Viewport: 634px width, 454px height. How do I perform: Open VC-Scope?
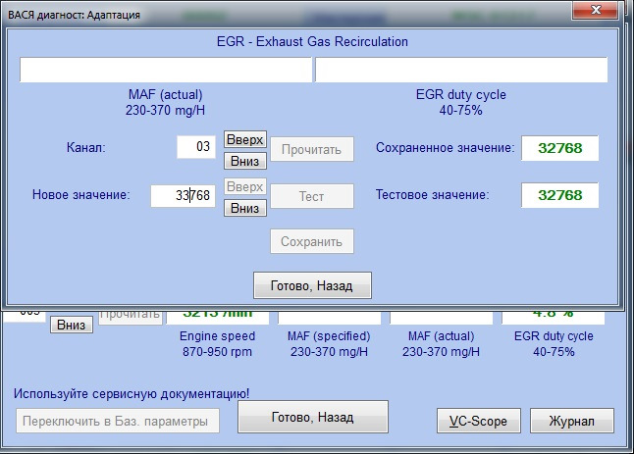point(479,421)
